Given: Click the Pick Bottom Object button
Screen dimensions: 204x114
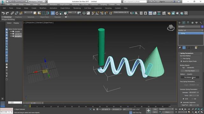Looking at the screenshot, I should pyautogui.click(x=190, y=77).
